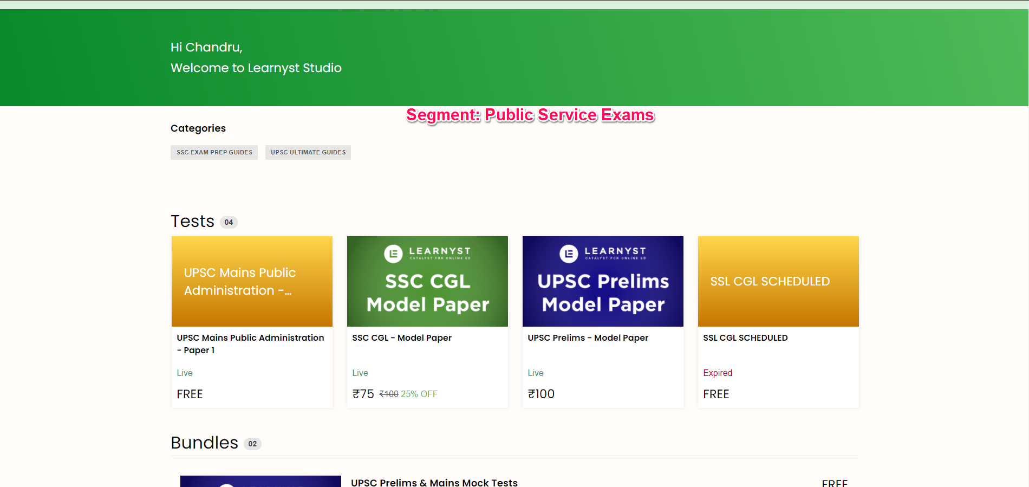This screenshot has height=487, width=1029.
Task: Click the struck-through ₹100 original price
Action: coord(389,394)
